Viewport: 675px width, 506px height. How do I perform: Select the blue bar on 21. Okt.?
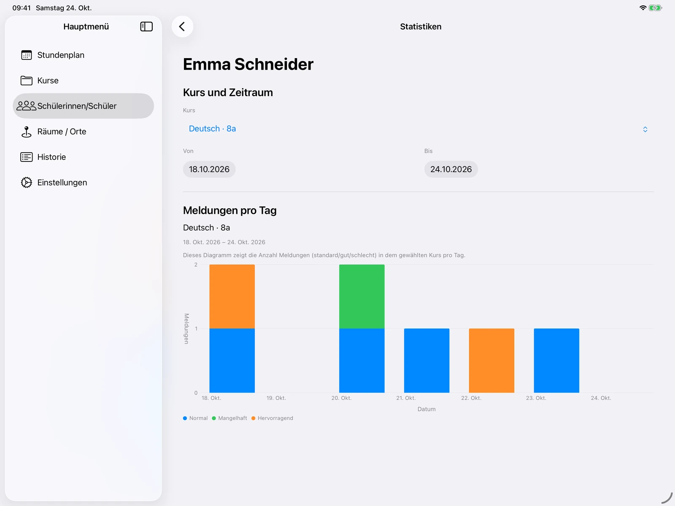(x=427, y=361)
